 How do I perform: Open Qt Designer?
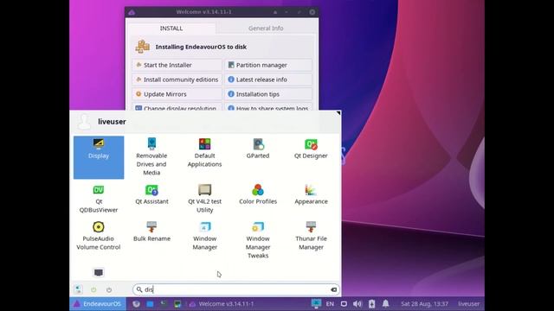(311, 149)
